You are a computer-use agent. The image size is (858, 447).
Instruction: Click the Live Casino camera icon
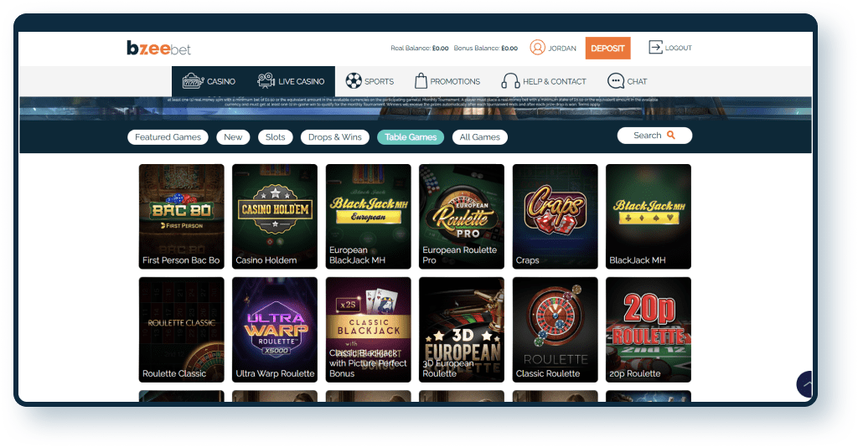tap(266, 81)
